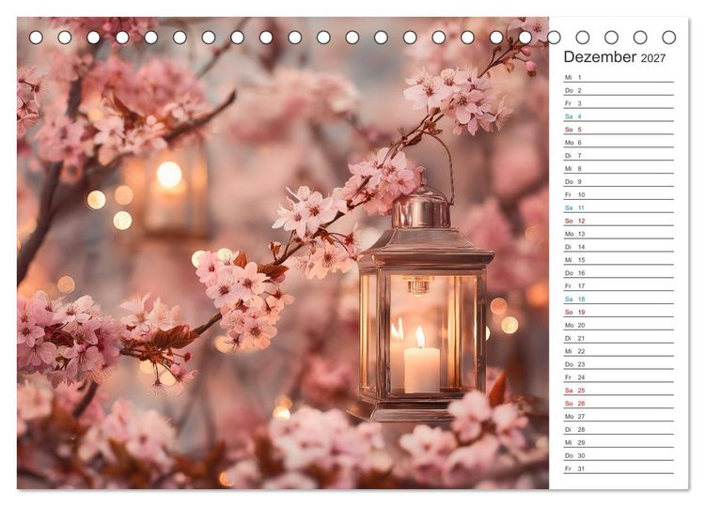Select the Mo 27 date row
The height and width of the screenshot is (506, 705).
click(619, 416)
